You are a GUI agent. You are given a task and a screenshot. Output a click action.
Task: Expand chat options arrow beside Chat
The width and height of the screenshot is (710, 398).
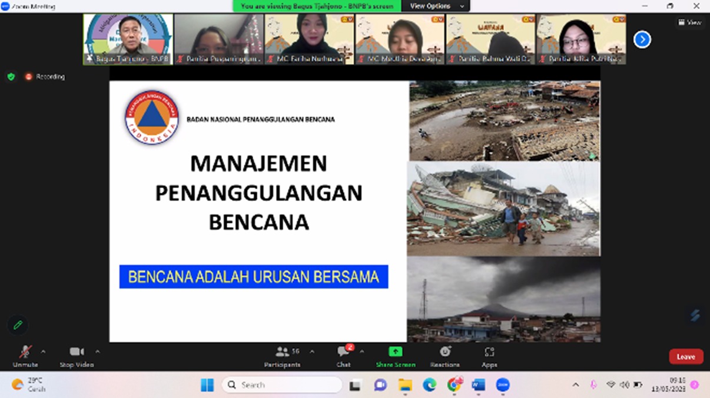click(x=361, y=352)
